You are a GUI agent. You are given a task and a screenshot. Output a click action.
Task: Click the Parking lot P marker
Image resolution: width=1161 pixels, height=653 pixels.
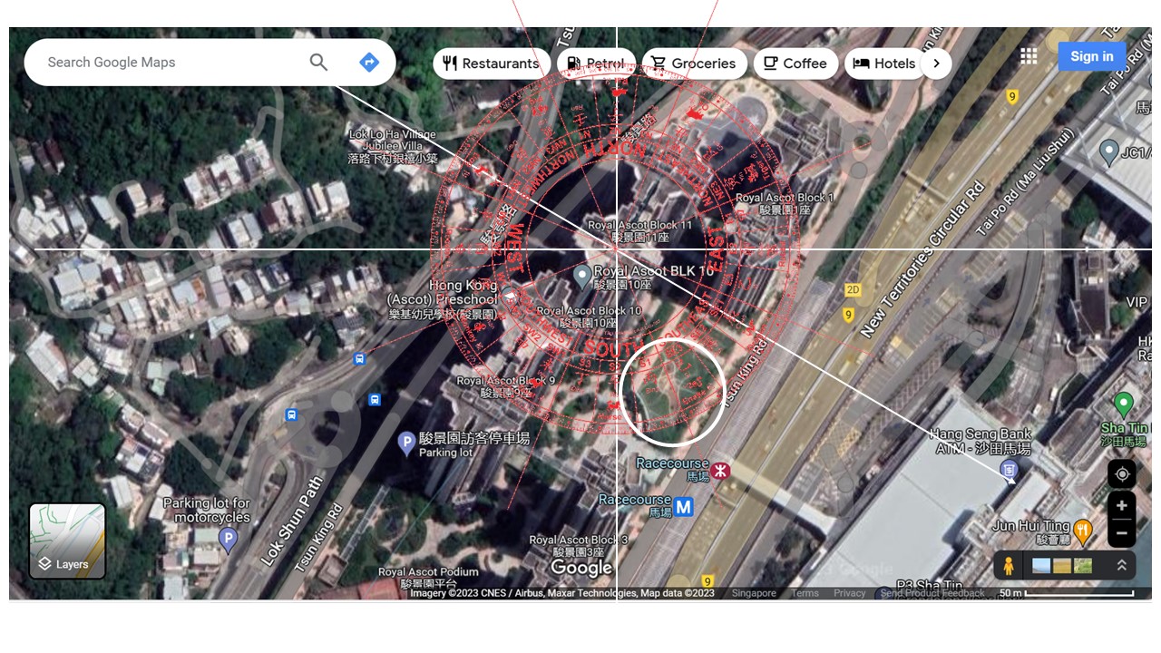click(x=407, y=443)
